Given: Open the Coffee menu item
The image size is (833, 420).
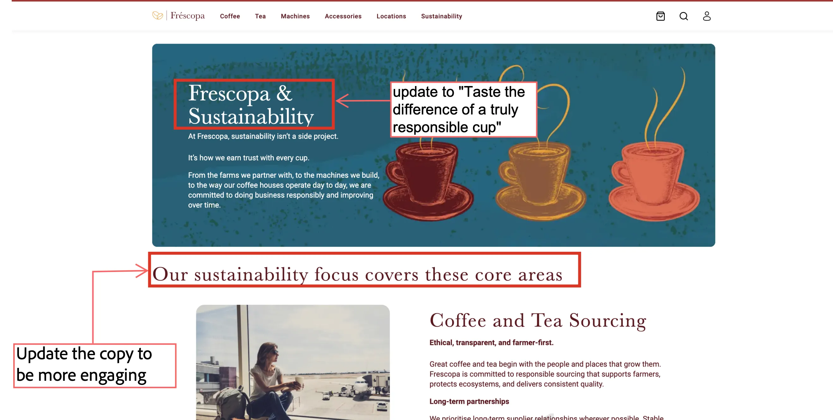Looking at the screenshot, I should click(230, 16).
